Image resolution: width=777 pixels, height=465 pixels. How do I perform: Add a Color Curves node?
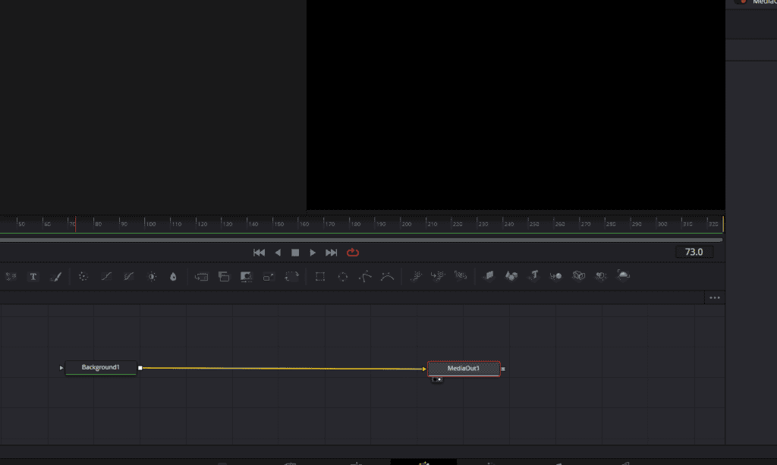point(106,276)
